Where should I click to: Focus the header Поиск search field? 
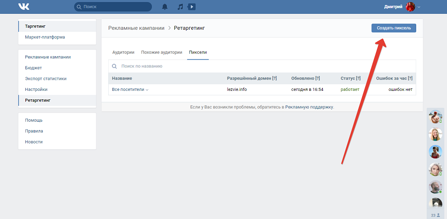[x=113, y=6]
